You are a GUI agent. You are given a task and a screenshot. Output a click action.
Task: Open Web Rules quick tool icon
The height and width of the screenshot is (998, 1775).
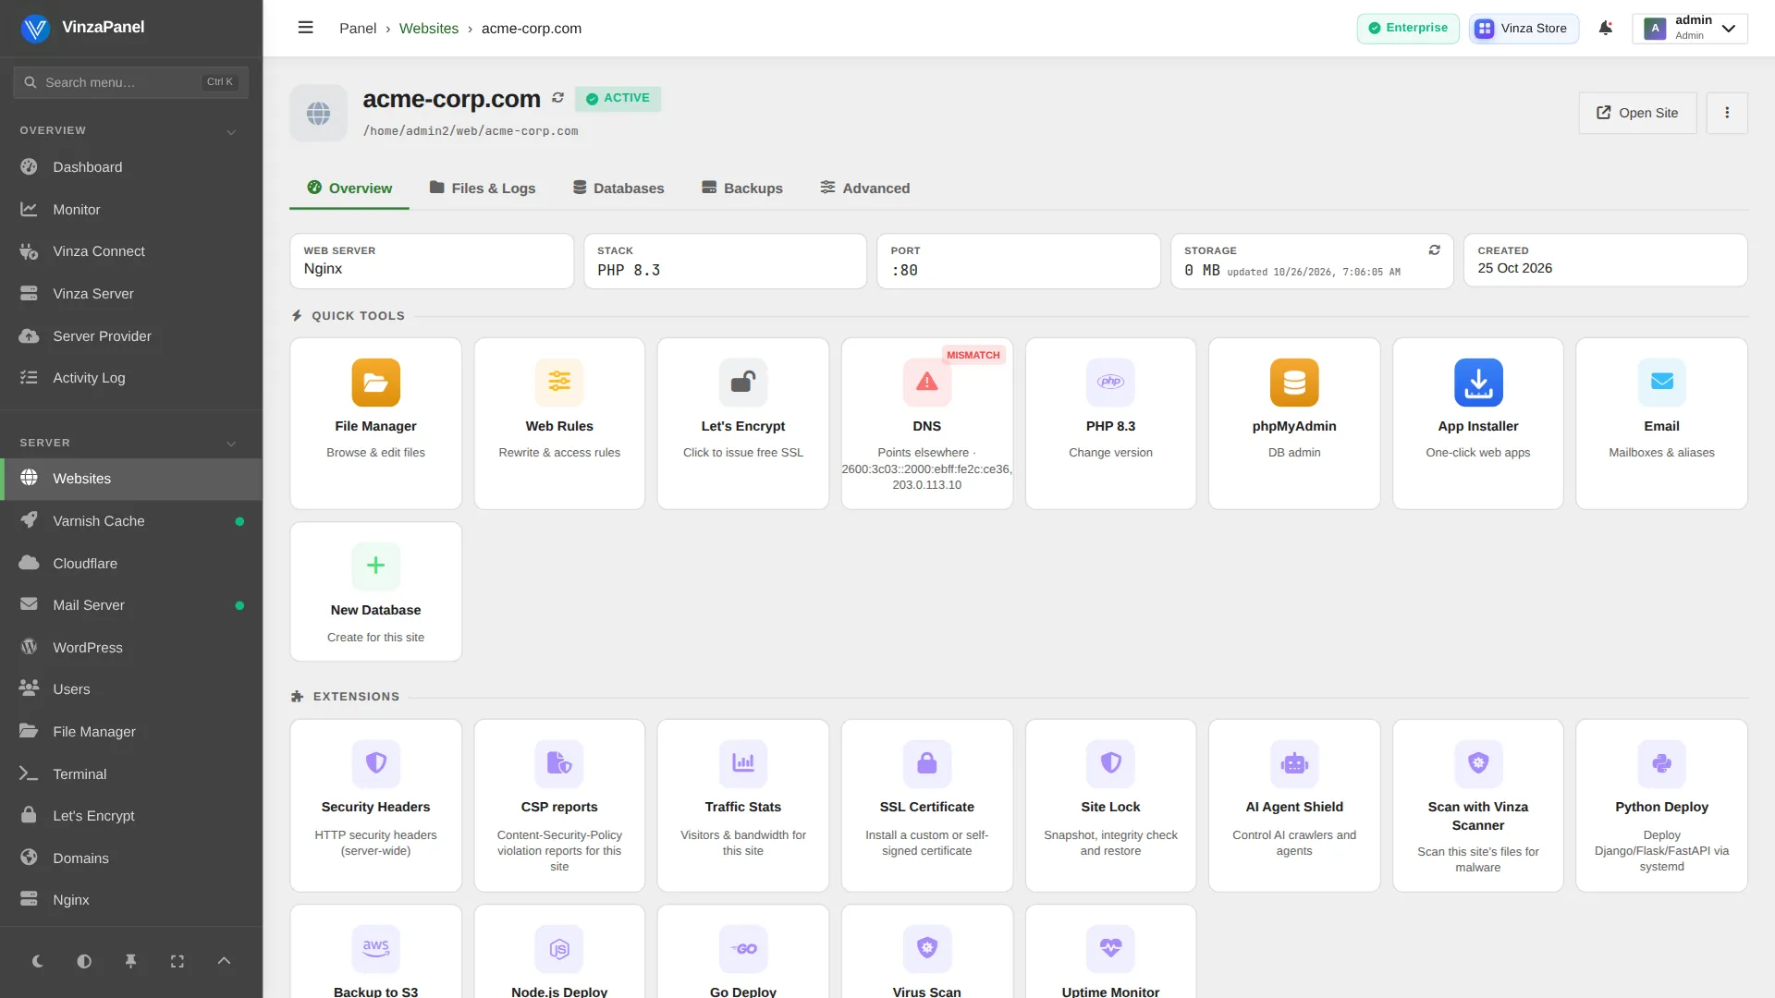[x=559, y=383]
